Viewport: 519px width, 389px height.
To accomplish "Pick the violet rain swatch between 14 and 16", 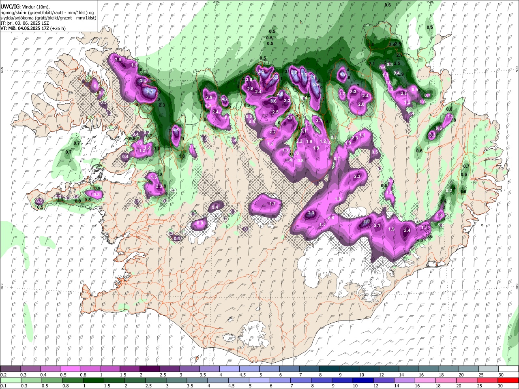I will pyautogui.click(x=405, y=380).
